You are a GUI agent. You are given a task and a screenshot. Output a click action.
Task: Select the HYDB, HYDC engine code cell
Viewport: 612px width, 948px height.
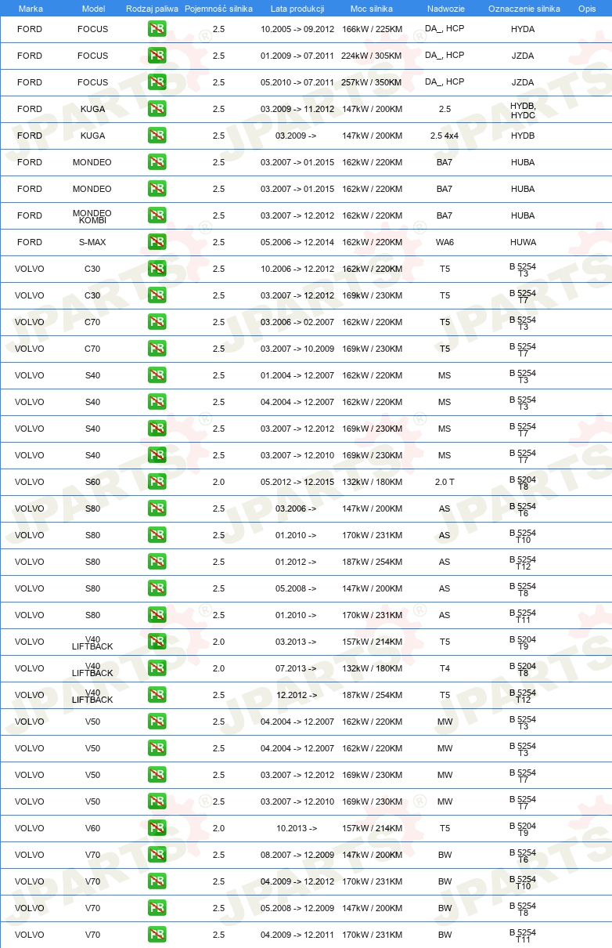(x=523, y=110)
